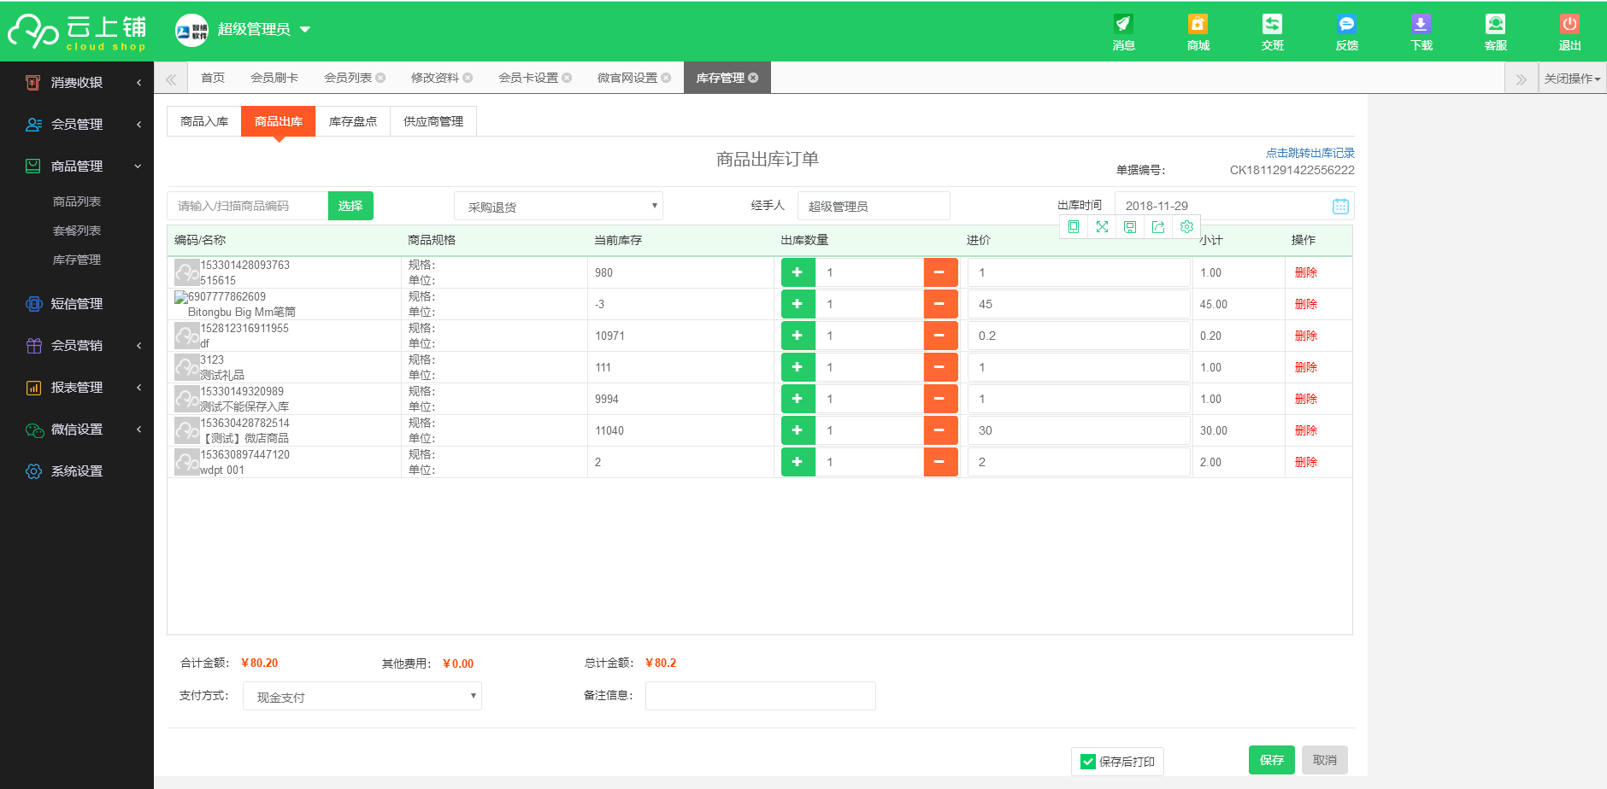This screenshot has height=789, width=1607.
Task: Expand the 报表管理 sidebar menu
Action: click(x=77, y=388)
